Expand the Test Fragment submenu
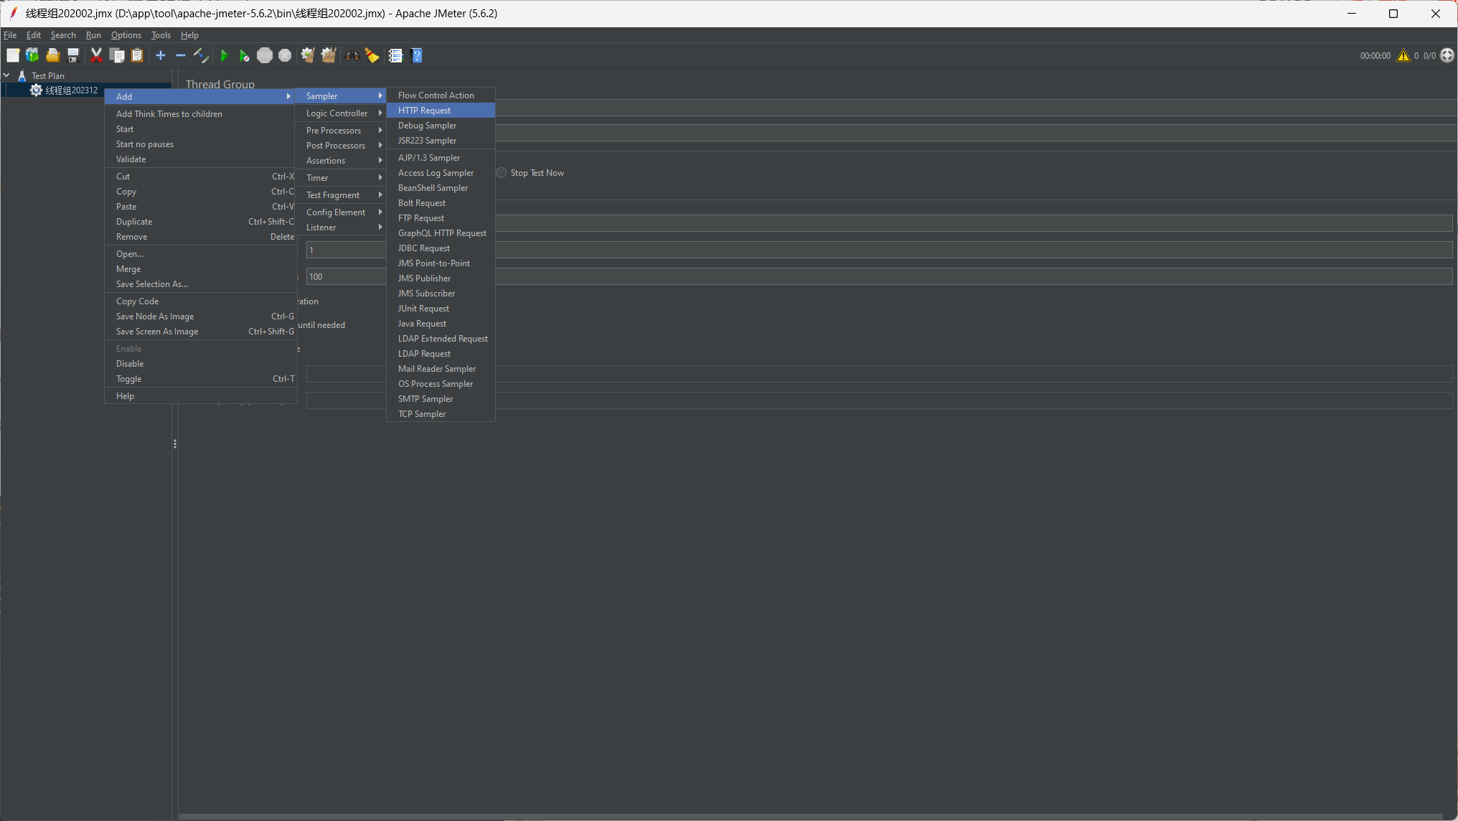The height and width of the screenshot is (821, 1458). pyautogui.click(x=340, y=194)
